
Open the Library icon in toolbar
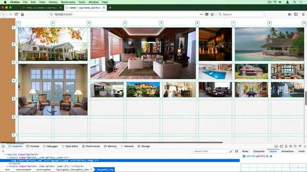point(290,14)
